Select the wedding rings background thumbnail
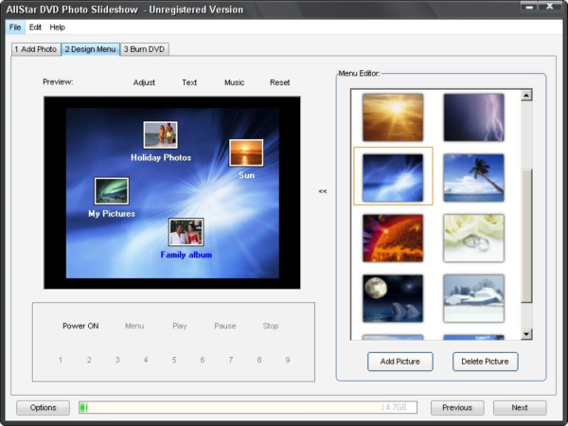The height and width of the screenshot is (426, 568). (473, 238)
